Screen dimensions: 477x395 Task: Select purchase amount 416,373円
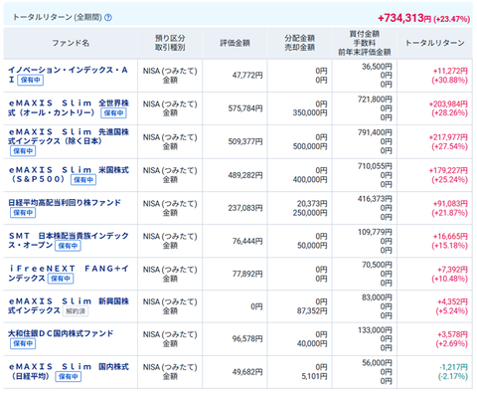(x=375, y=199)
